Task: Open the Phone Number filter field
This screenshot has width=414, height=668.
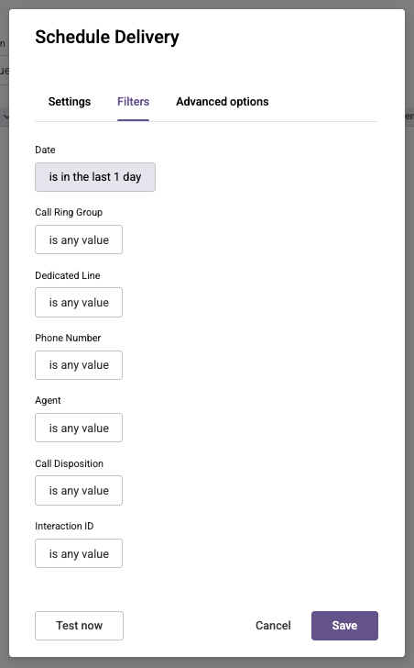Action: (79, 365)
